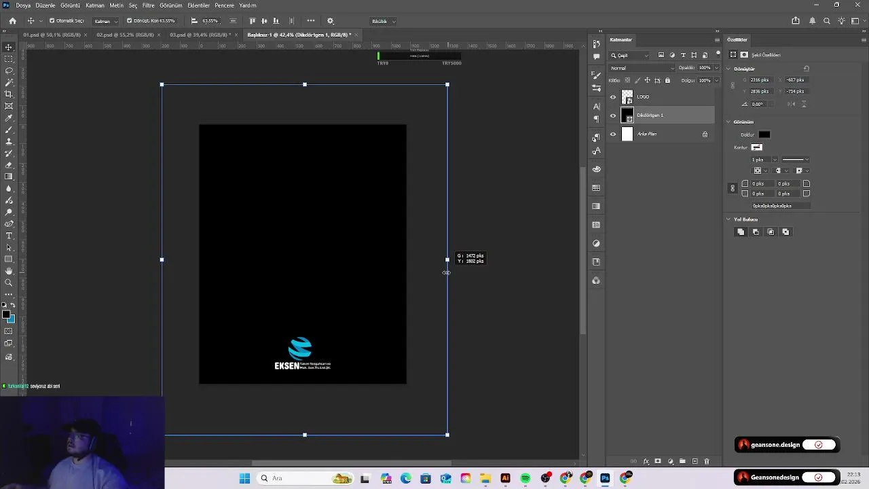Select the Clone Stamp tool
The height and width of the screenshot is (489, 869).
(9, 141)
